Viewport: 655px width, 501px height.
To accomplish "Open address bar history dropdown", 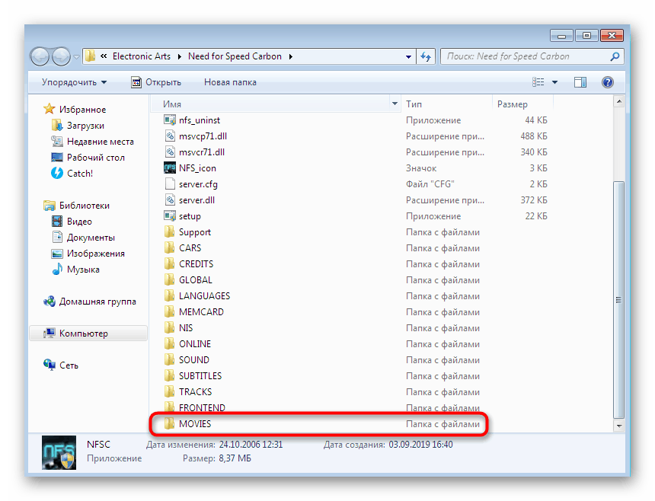I will (408, 57).
